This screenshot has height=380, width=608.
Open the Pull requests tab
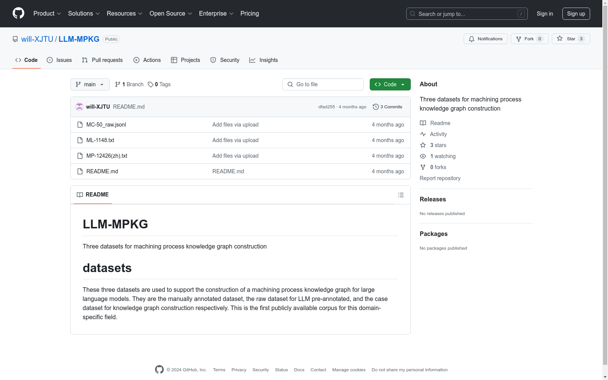(102, 60)
